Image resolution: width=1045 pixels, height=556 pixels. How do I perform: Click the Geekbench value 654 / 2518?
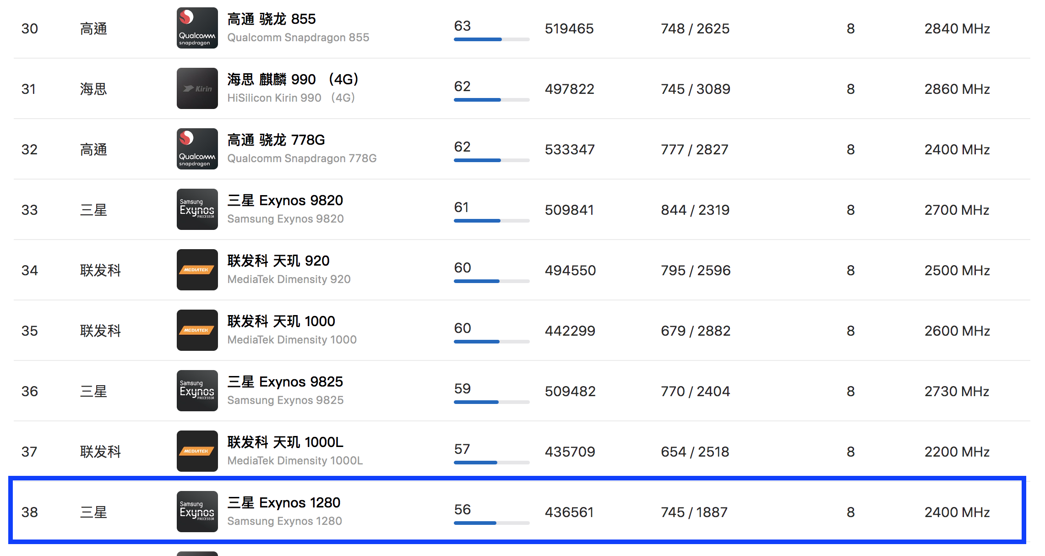point(695,452)
